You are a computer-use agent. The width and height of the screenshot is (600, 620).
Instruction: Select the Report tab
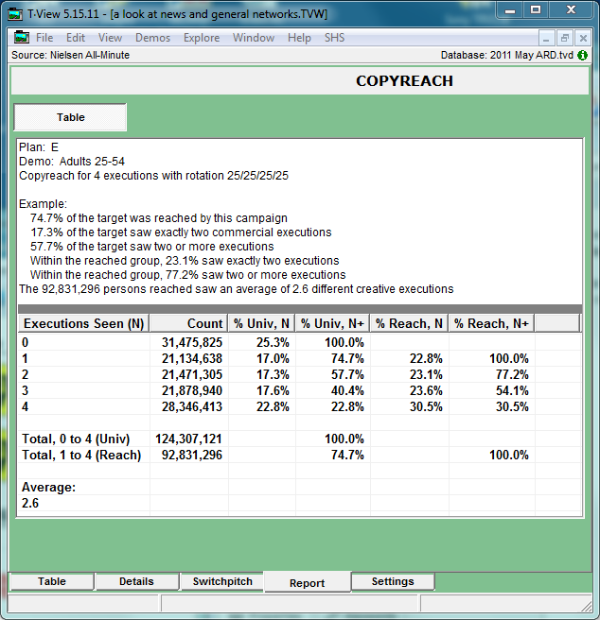click(x=307, y=583)
